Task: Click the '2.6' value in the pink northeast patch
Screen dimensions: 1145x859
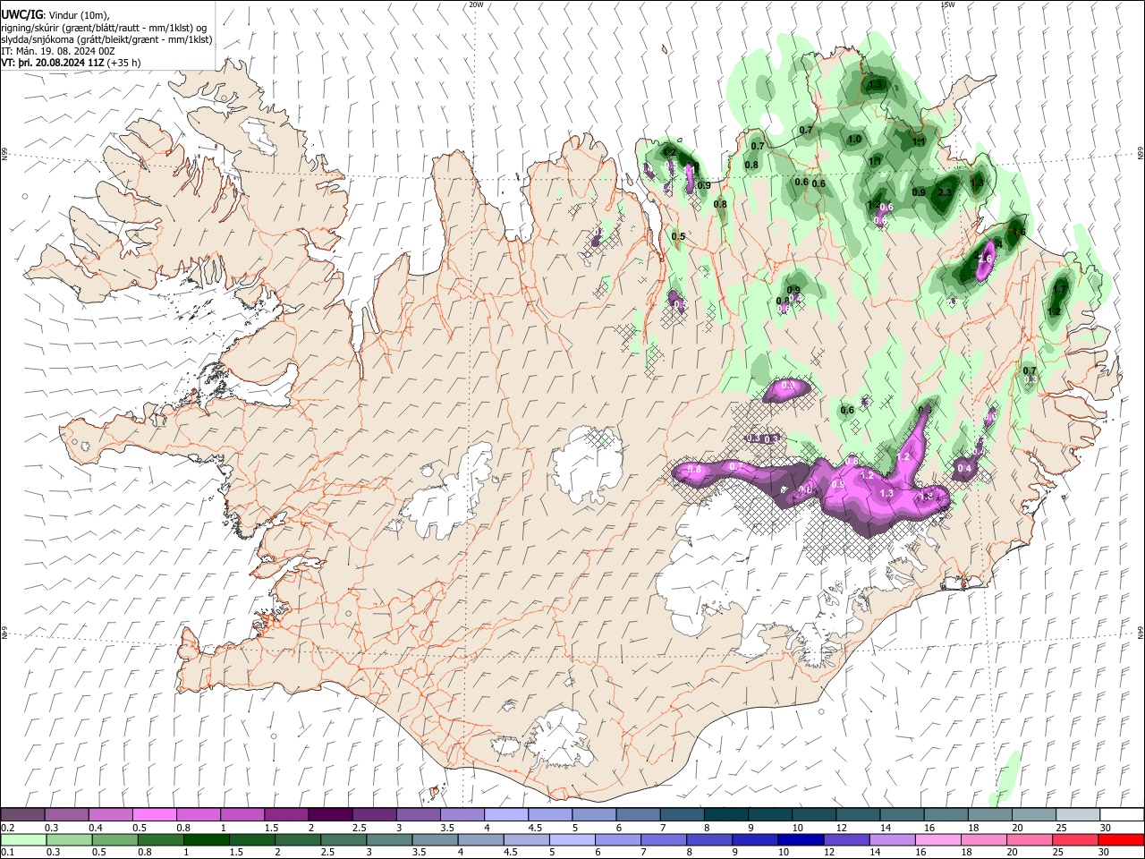Action: pyautogui.click(x=986, y=259)
